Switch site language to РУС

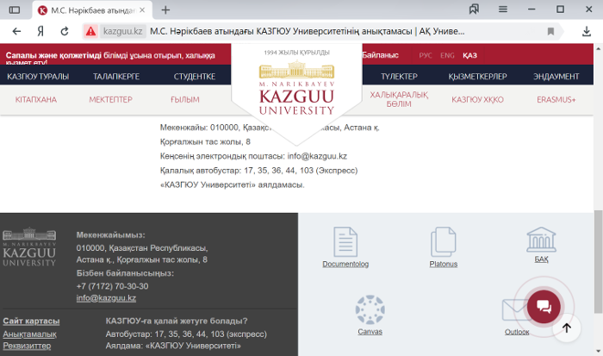[426, 55]
